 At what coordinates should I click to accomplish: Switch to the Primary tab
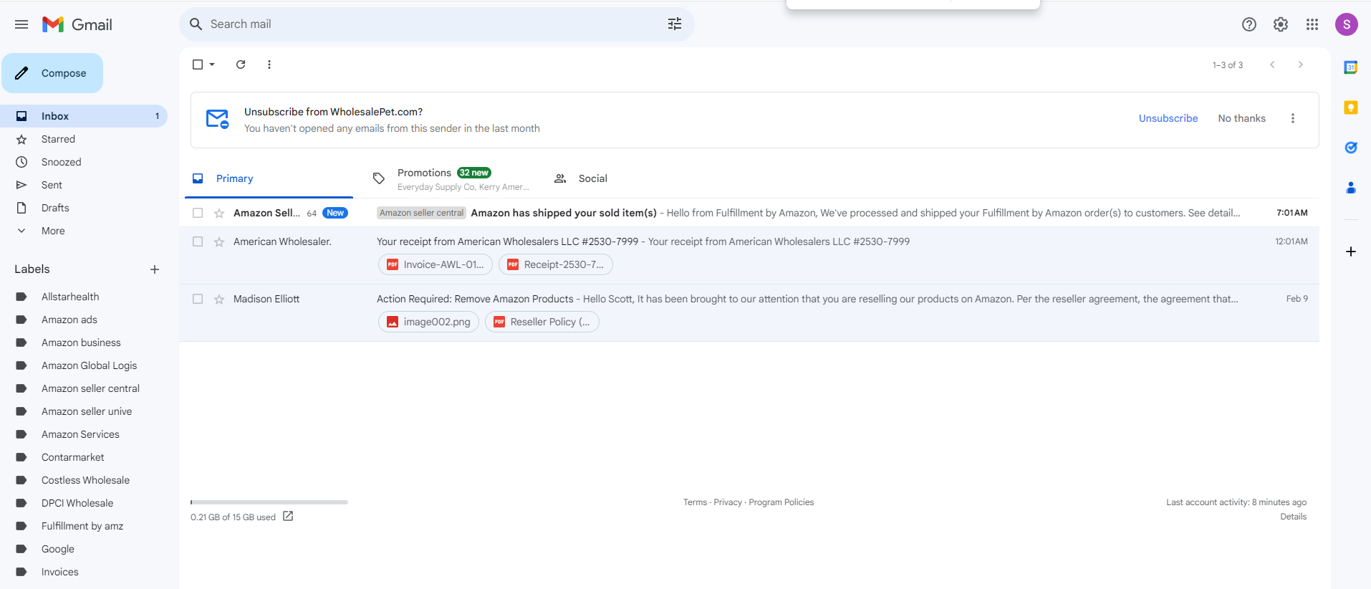click(269, 178)
